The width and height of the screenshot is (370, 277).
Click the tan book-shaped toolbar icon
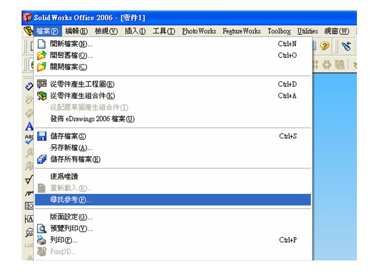click(340, 65)
